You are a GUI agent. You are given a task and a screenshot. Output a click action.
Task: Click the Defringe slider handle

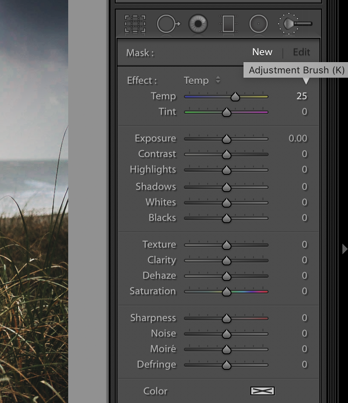226,365
